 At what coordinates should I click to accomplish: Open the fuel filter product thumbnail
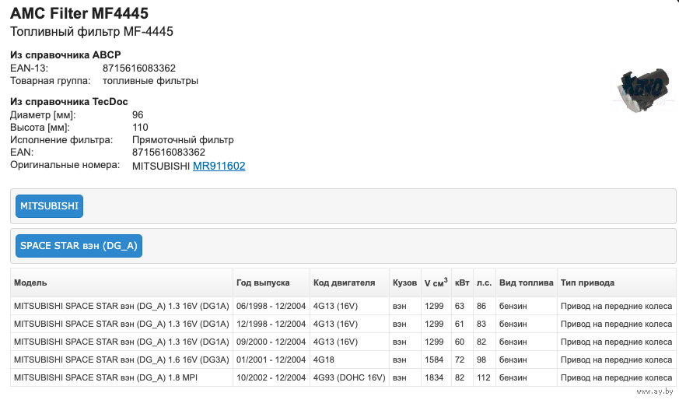642,90
